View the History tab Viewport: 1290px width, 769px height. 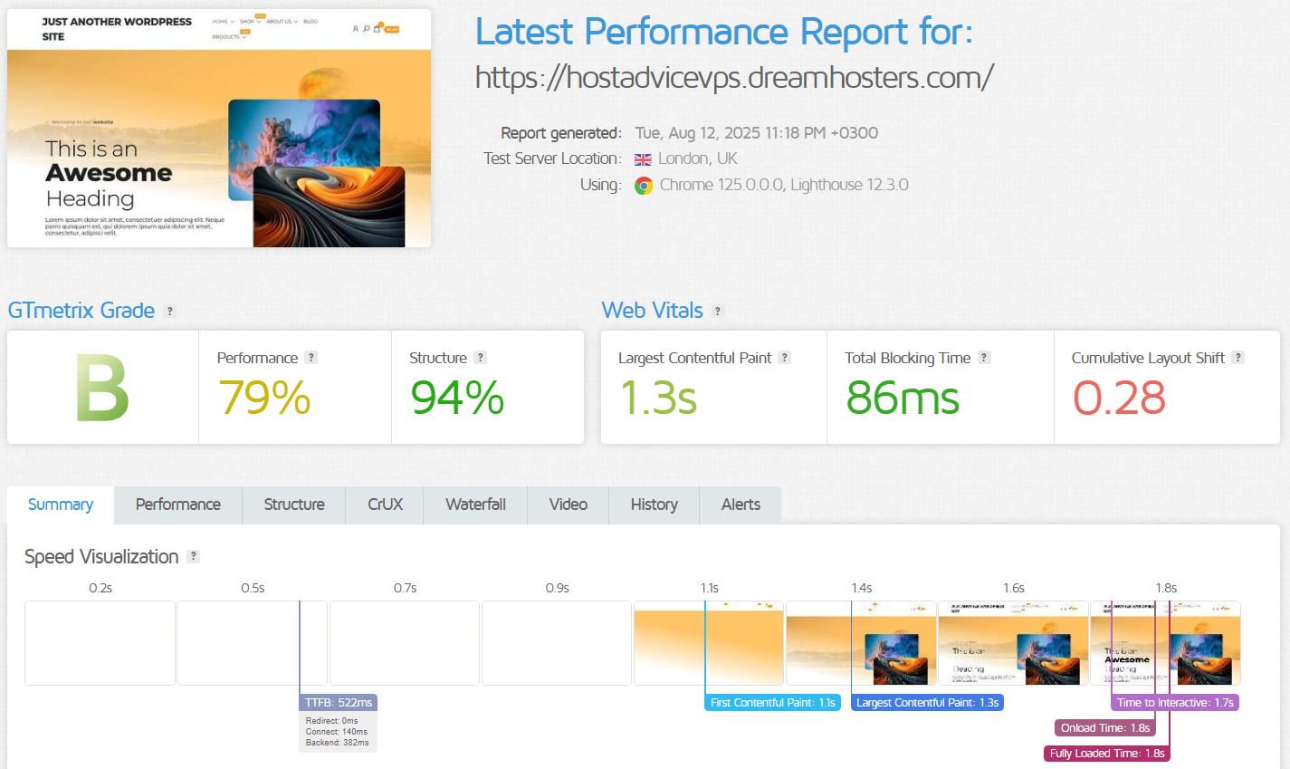(x=655, y=505)
